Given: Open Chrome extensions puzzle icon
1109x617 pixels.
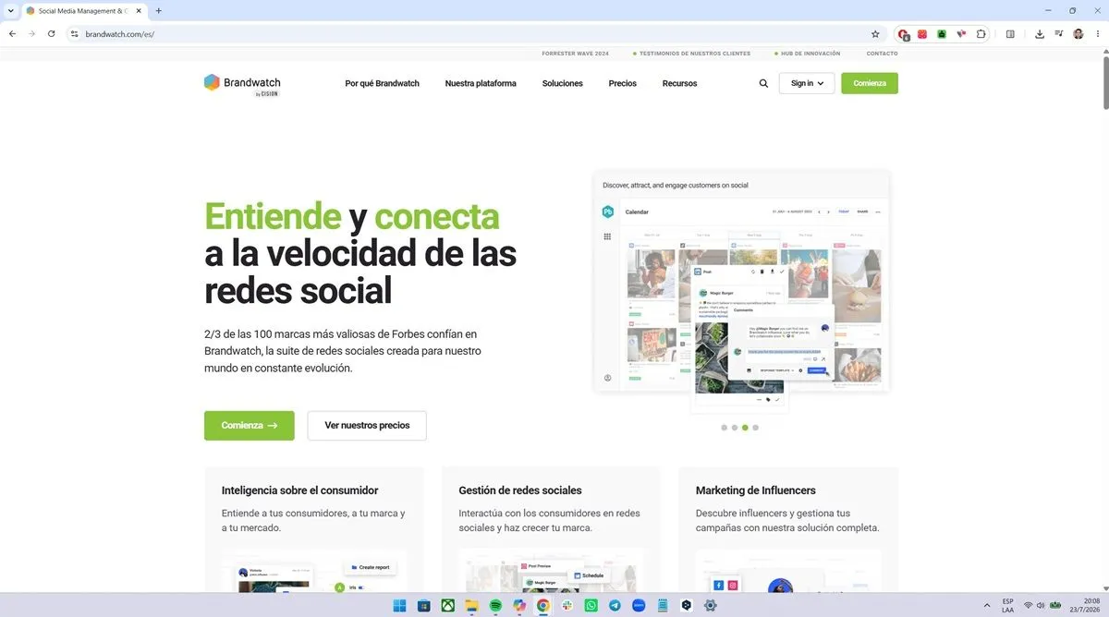Looking at the screenshot, I should [981, 34].
